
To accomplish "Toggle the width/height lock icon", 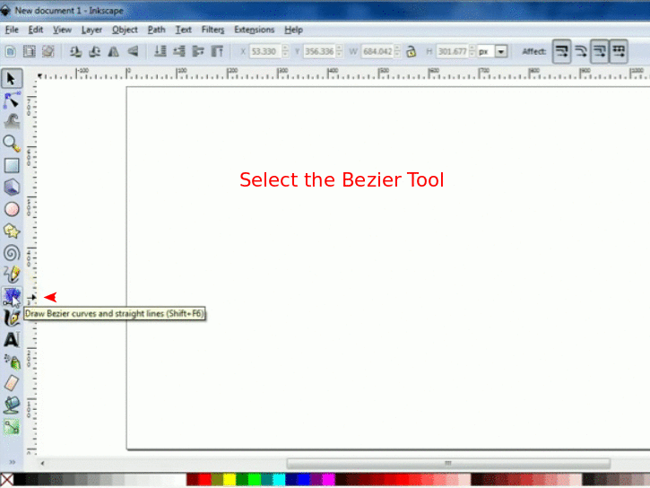I will click(x=411, y=51).
